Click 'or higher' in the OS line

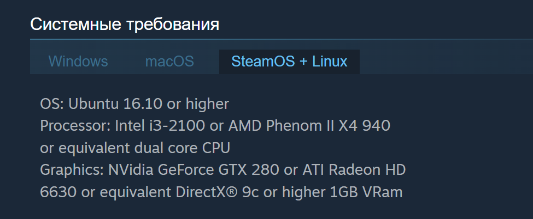198,104
